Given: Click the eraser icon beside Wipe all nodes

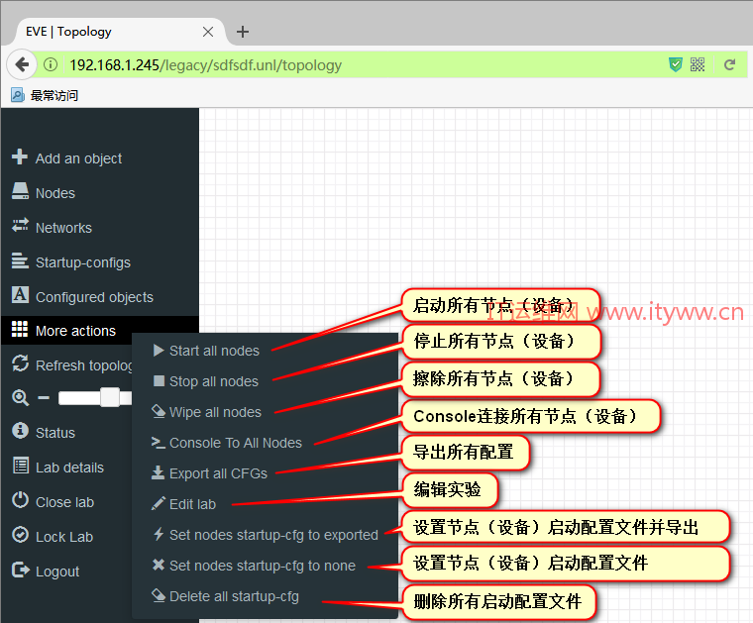Looking at the screenshot, I should pyautogui.click(x=159, y=411).
